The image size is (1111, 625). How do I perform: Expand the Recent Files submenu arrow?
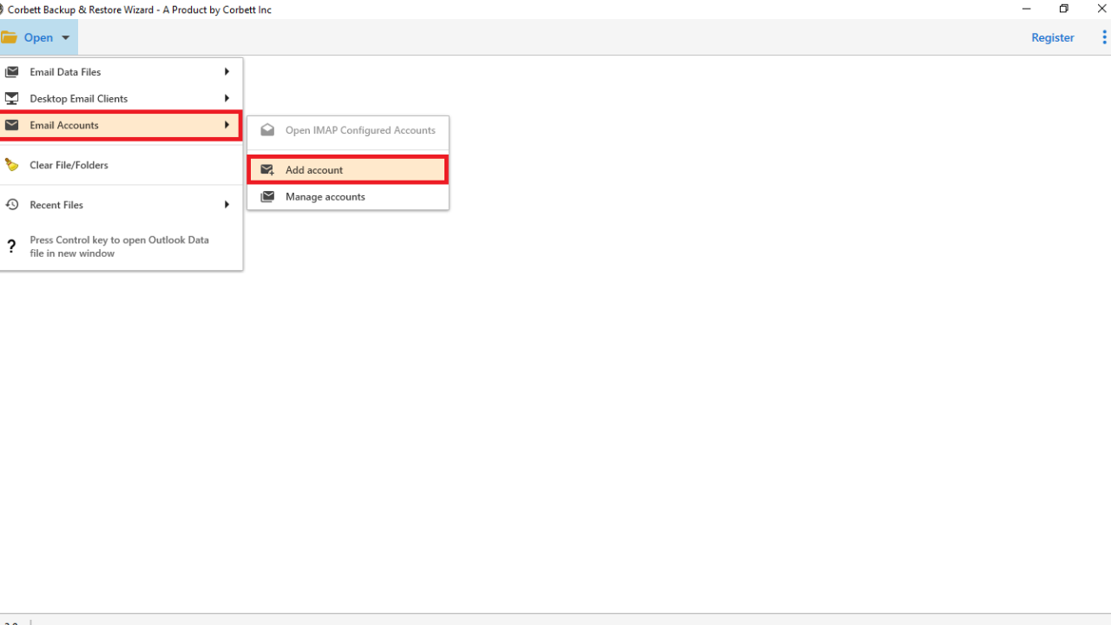(x=226, y=204)
